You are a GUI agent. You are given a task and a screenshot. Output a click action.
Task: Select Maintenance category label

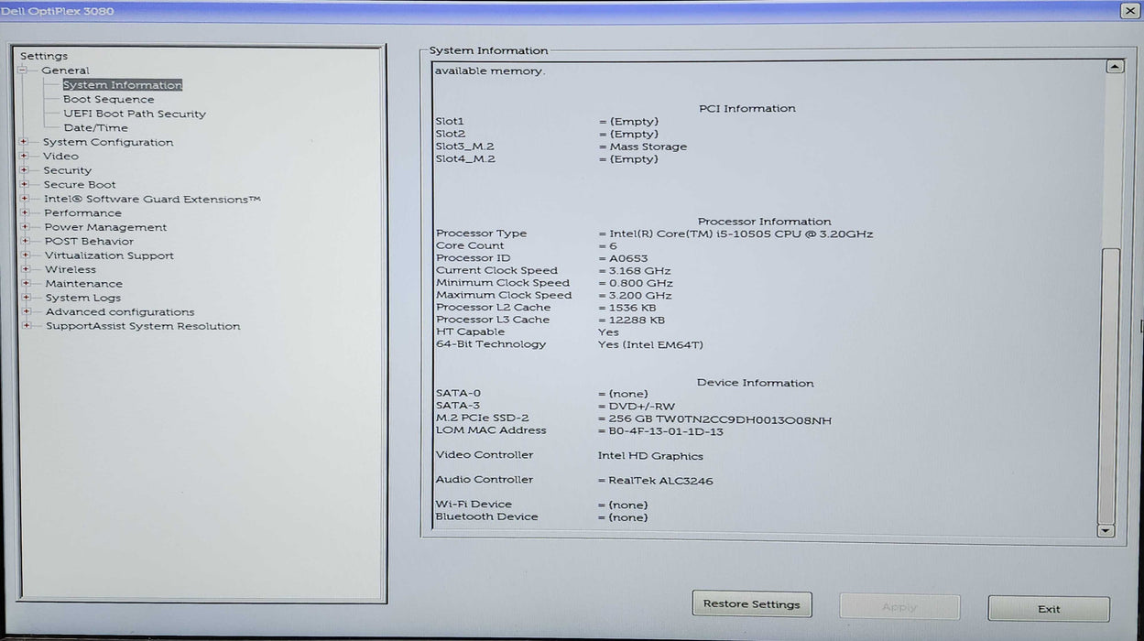[83, 284]
